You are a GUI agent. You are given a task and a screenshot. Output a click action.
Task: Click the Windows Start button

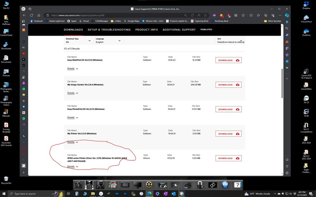3,194
